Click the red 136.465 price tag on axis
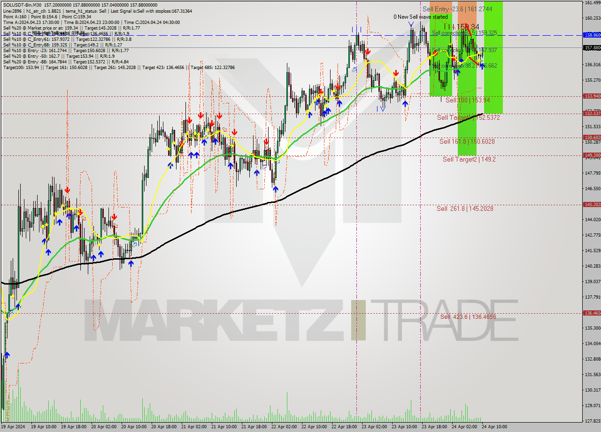The height and width of the screenshot is (432, 601). click(592, 313)
